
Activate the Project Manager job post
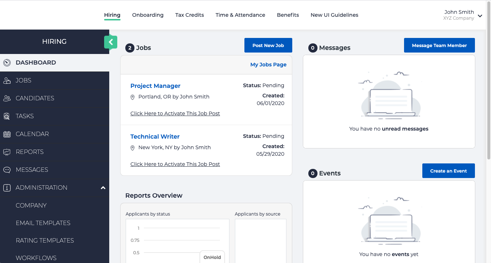tap(175, 113)
